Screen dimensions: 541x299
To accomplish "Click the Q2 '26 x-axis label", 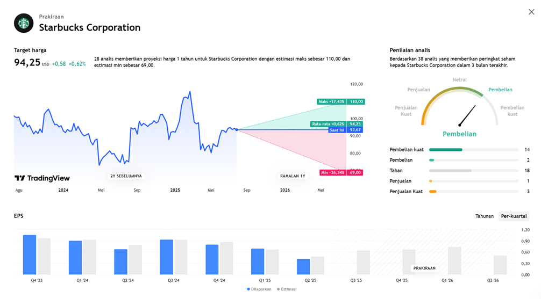I will [493, 280].
